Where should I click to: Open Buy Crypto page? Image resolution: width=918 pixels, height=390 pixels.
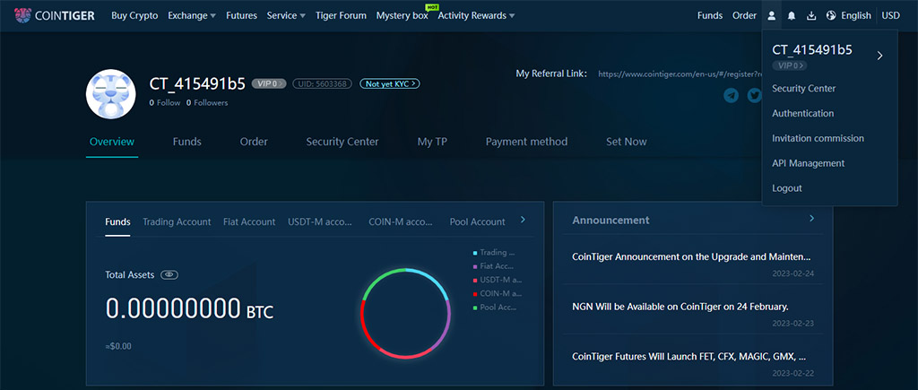click(x=134, y=16)
